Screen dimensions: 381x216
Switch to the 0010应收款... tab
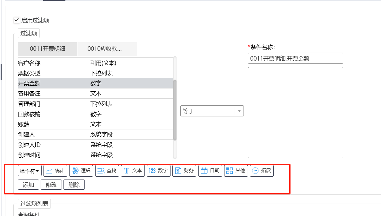point(107,49)
